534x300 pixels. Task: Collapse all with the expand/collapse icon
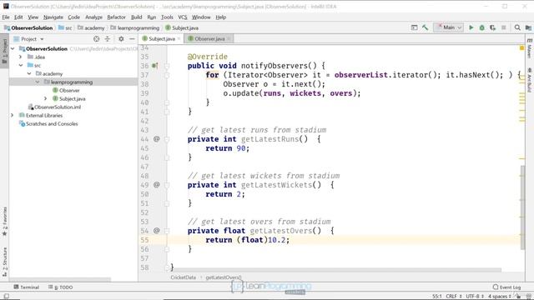pos(108,39)
